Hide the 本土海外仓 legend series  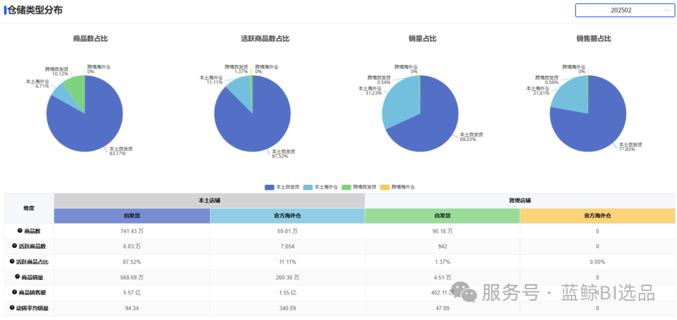point(320,187)
